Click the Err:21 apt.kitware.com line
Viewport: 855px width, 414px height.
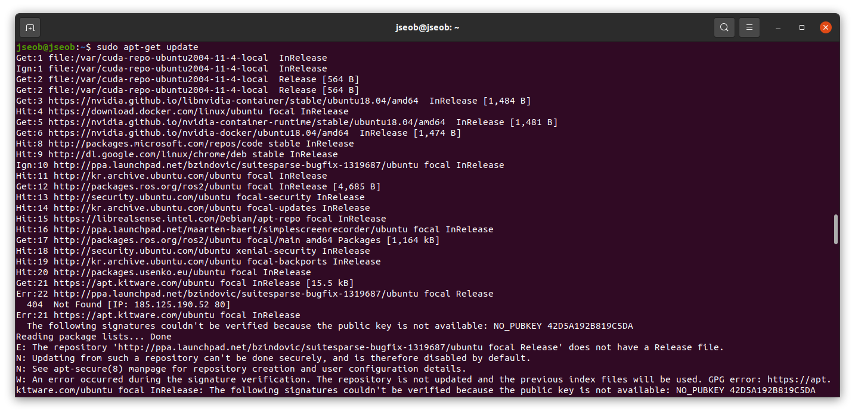coord(158,315)
